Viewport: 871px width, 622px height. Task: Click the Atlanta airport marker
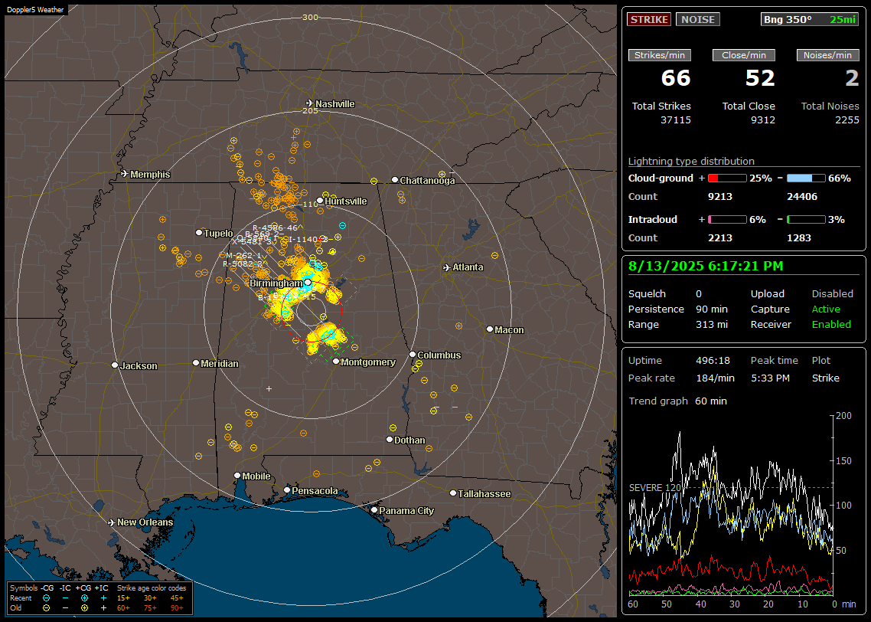coord(447,267)
